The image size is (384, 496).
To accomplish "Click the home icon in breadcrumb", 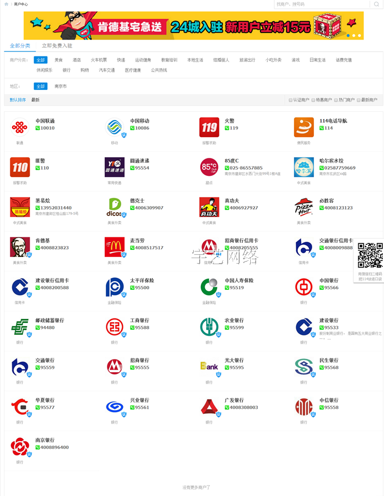I will tap(7, 4).
